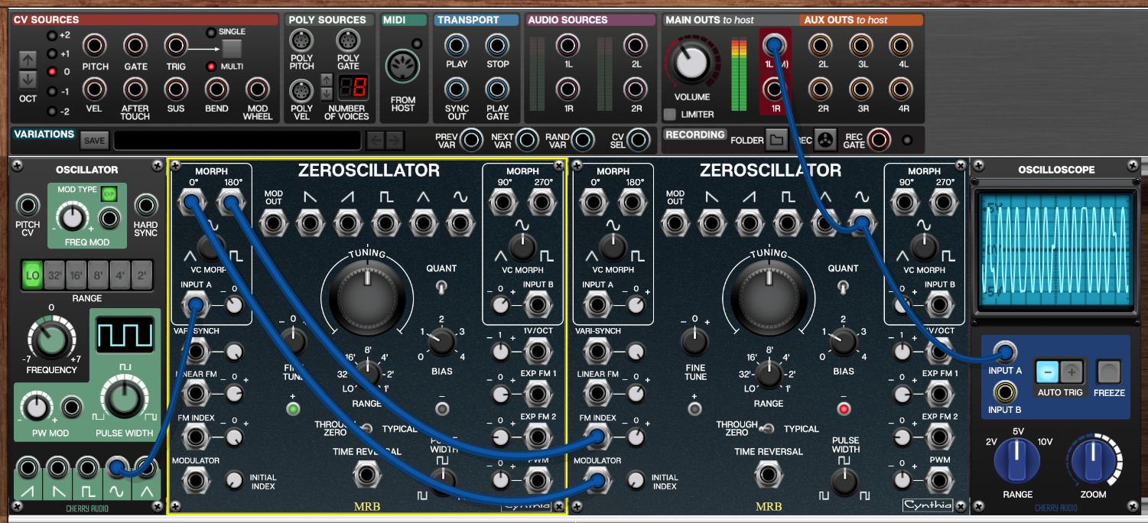Toggle the Oscilloscope FREEZE button
Image resolution: width=1148 pixels, height=523 pixels.
pyautogui.click(x=1109, y=372)
